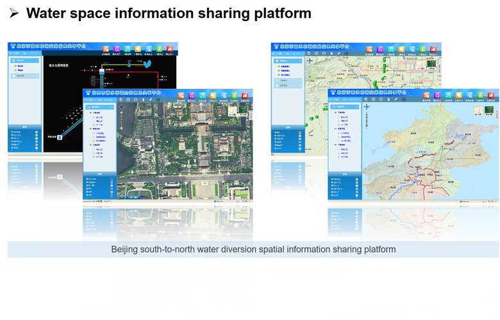Open the purple water-drop icon in the district map window
The height and width of the screenshot is (320, 500).
[x=437, y=95]
